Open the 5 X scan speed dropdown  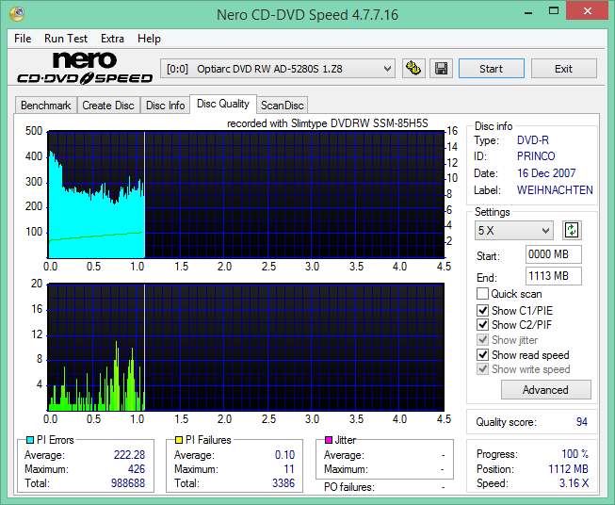click(x=514, y=230)
